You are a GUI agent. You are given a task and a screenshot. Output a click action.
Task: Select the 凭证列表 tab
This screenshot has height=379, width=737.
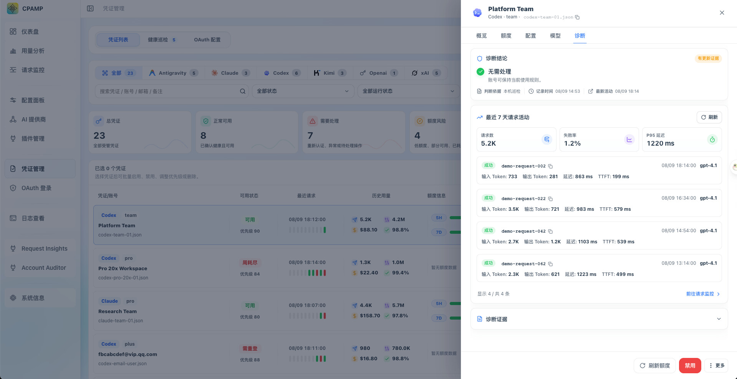click(118, 39)
